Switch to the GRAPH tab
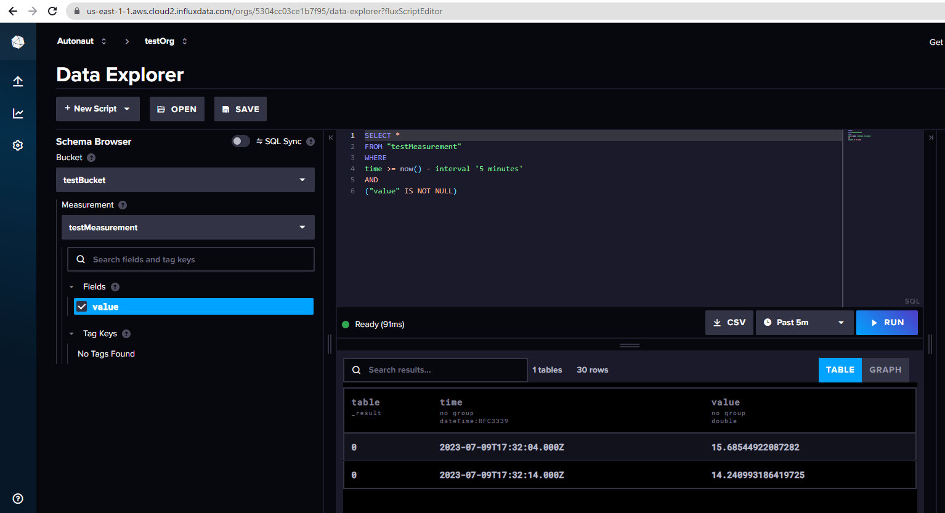 [x=885, y=370]
